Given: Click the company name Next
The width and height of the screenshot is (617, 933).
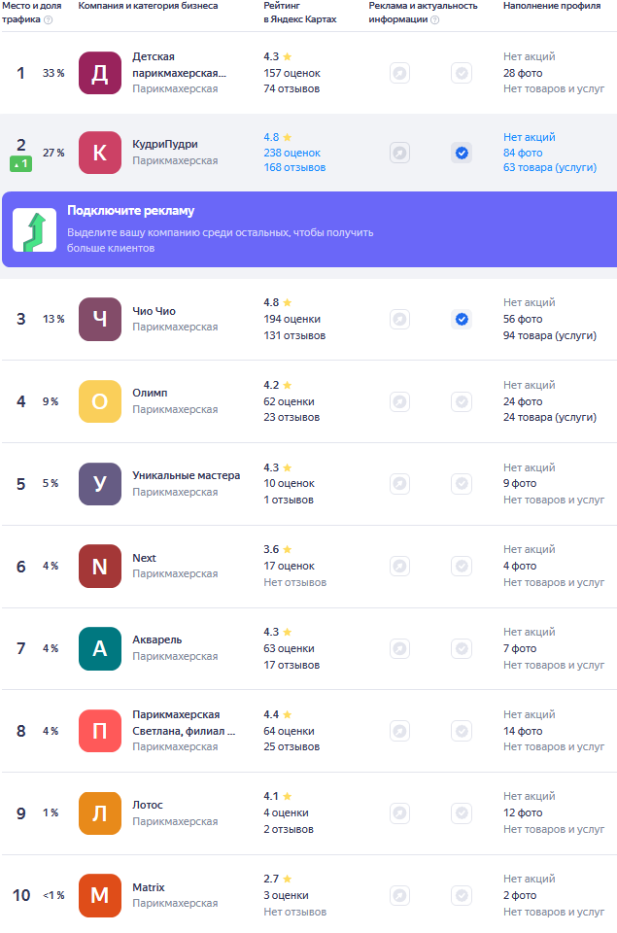Looking at the screenshot, I should [x=144, y=558].
